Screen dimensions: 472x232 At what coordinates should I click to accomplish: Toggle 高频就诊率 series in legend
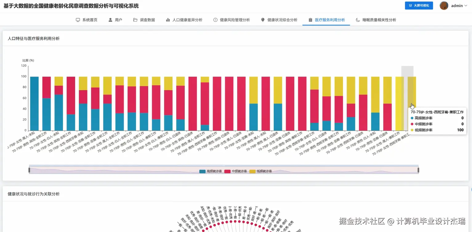pos(211,171)
